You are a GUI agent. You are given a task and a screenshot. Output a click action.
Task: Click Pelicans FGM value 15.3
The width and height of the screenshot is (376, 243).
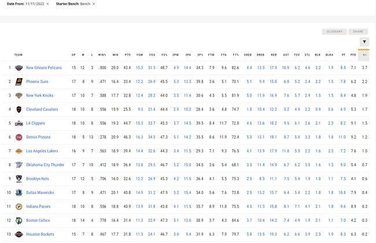tap(139, 68)
